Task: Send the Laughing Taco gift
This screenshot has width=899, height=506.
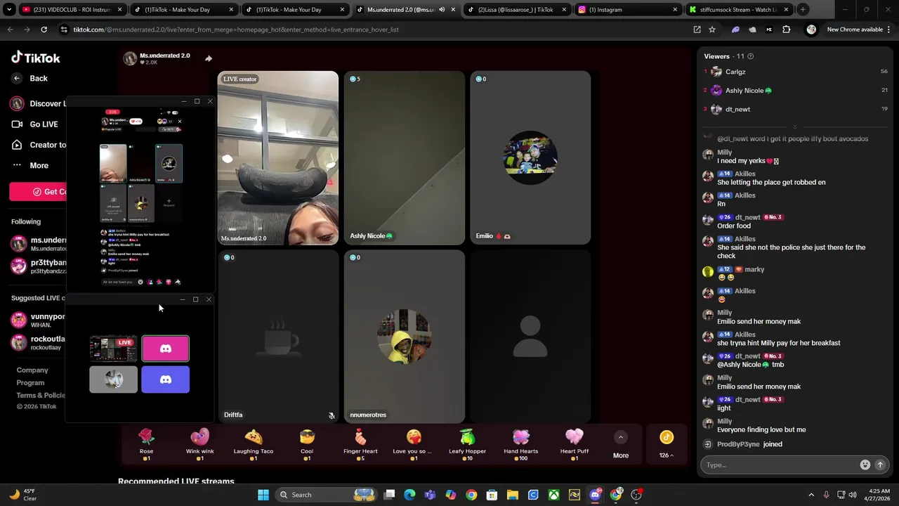Action: pos(253,444)
